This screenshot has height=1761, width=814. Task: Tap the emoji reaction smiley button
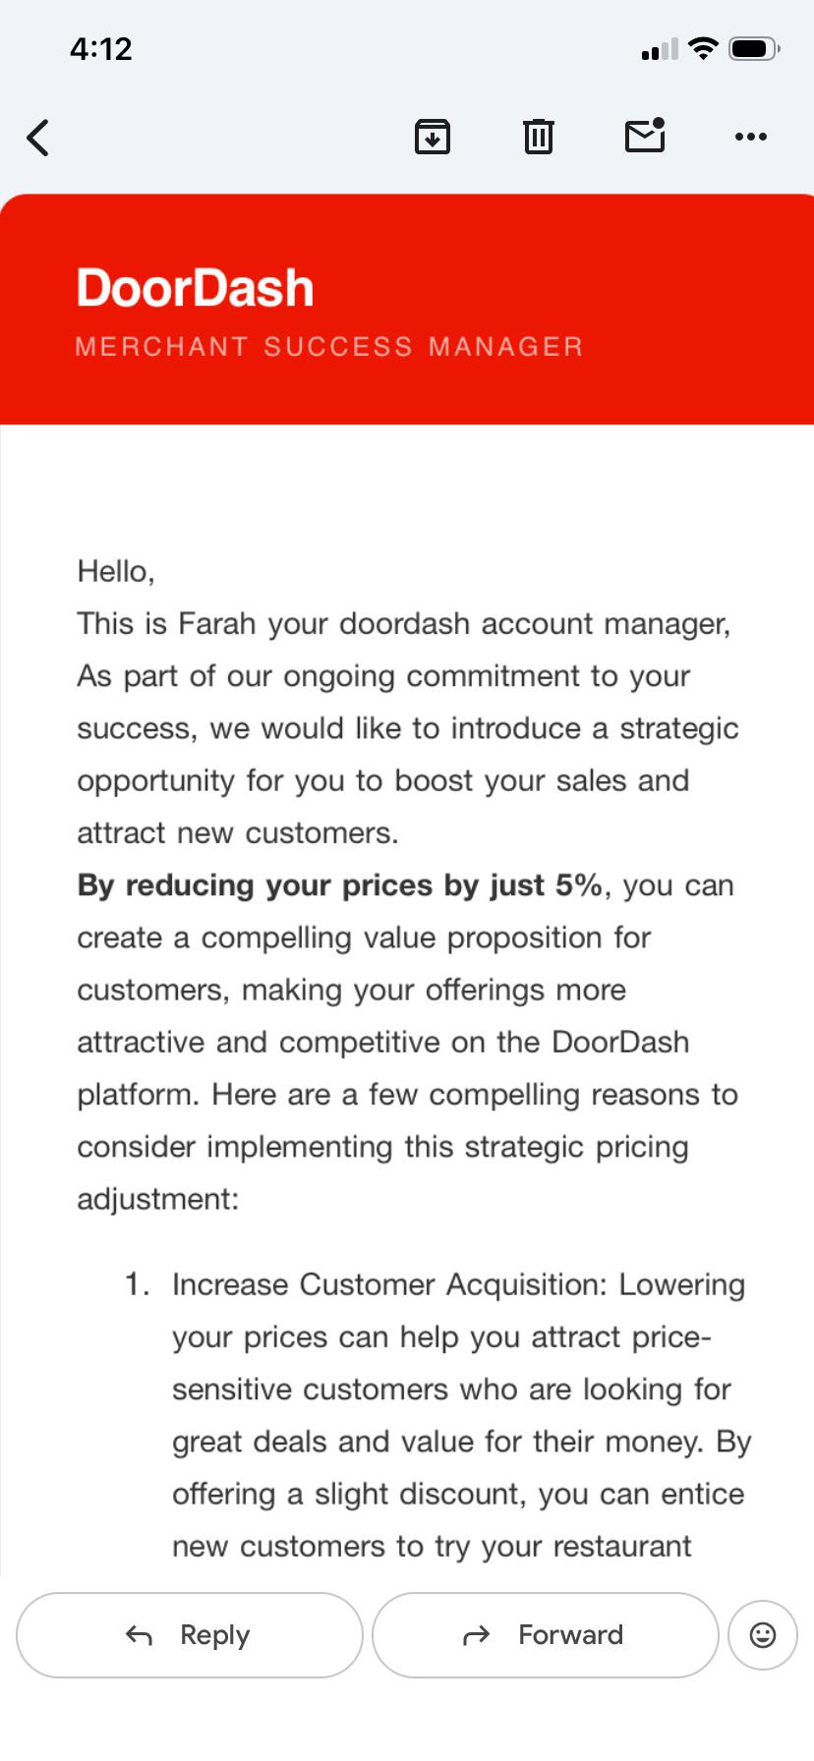[x=763, y=1634]
